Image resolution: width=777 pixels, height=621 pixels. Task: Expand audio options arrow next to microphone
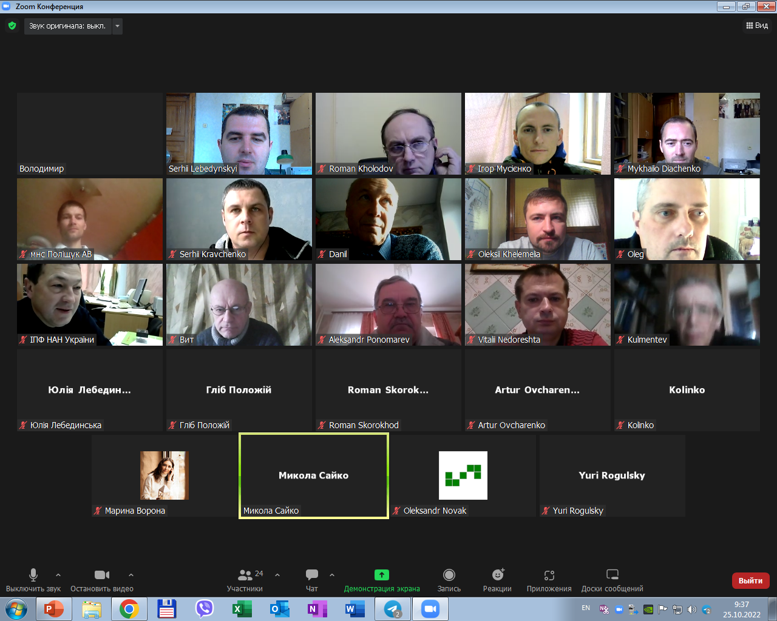tap(58, 575)
